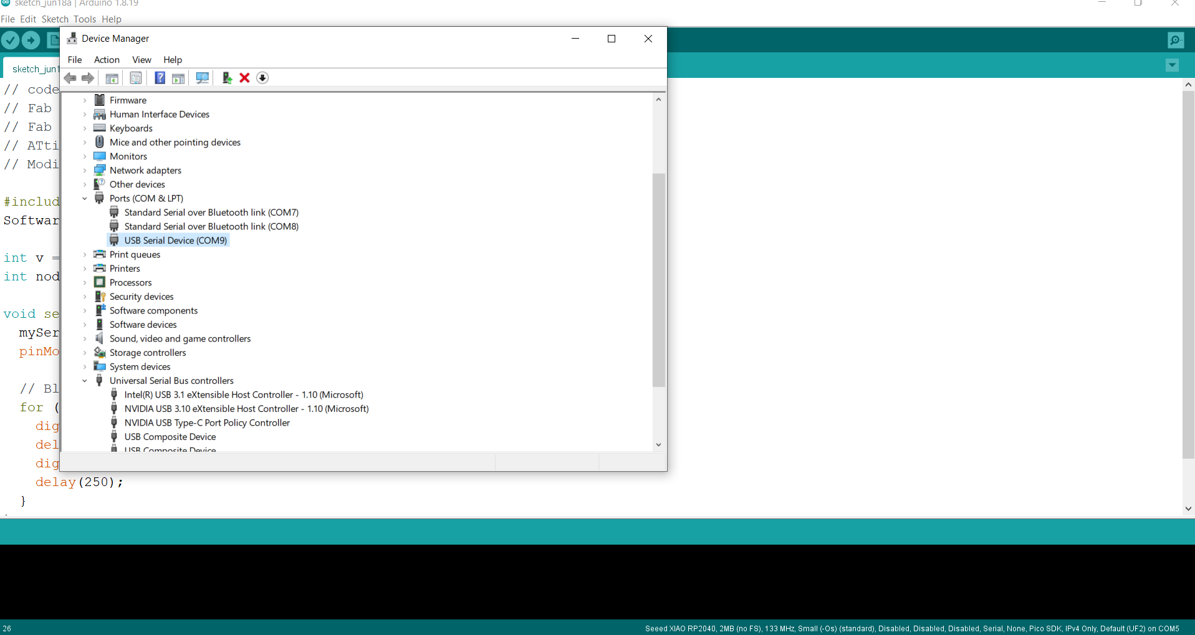Select Software devices in tree
The height and width of the screenshot is (635, 1195).
coord(143,325)
